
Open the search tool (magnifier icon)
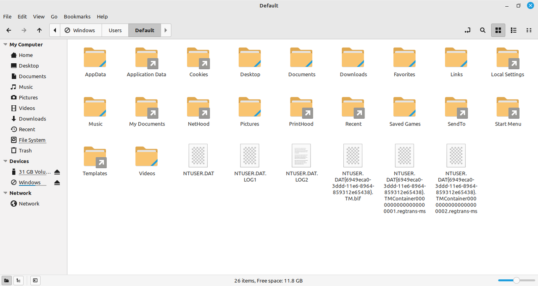tap(483, 30)
